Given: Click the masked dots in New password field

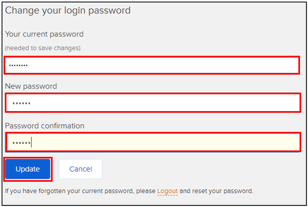Looking at the screenshot, I should pos(21,103).
